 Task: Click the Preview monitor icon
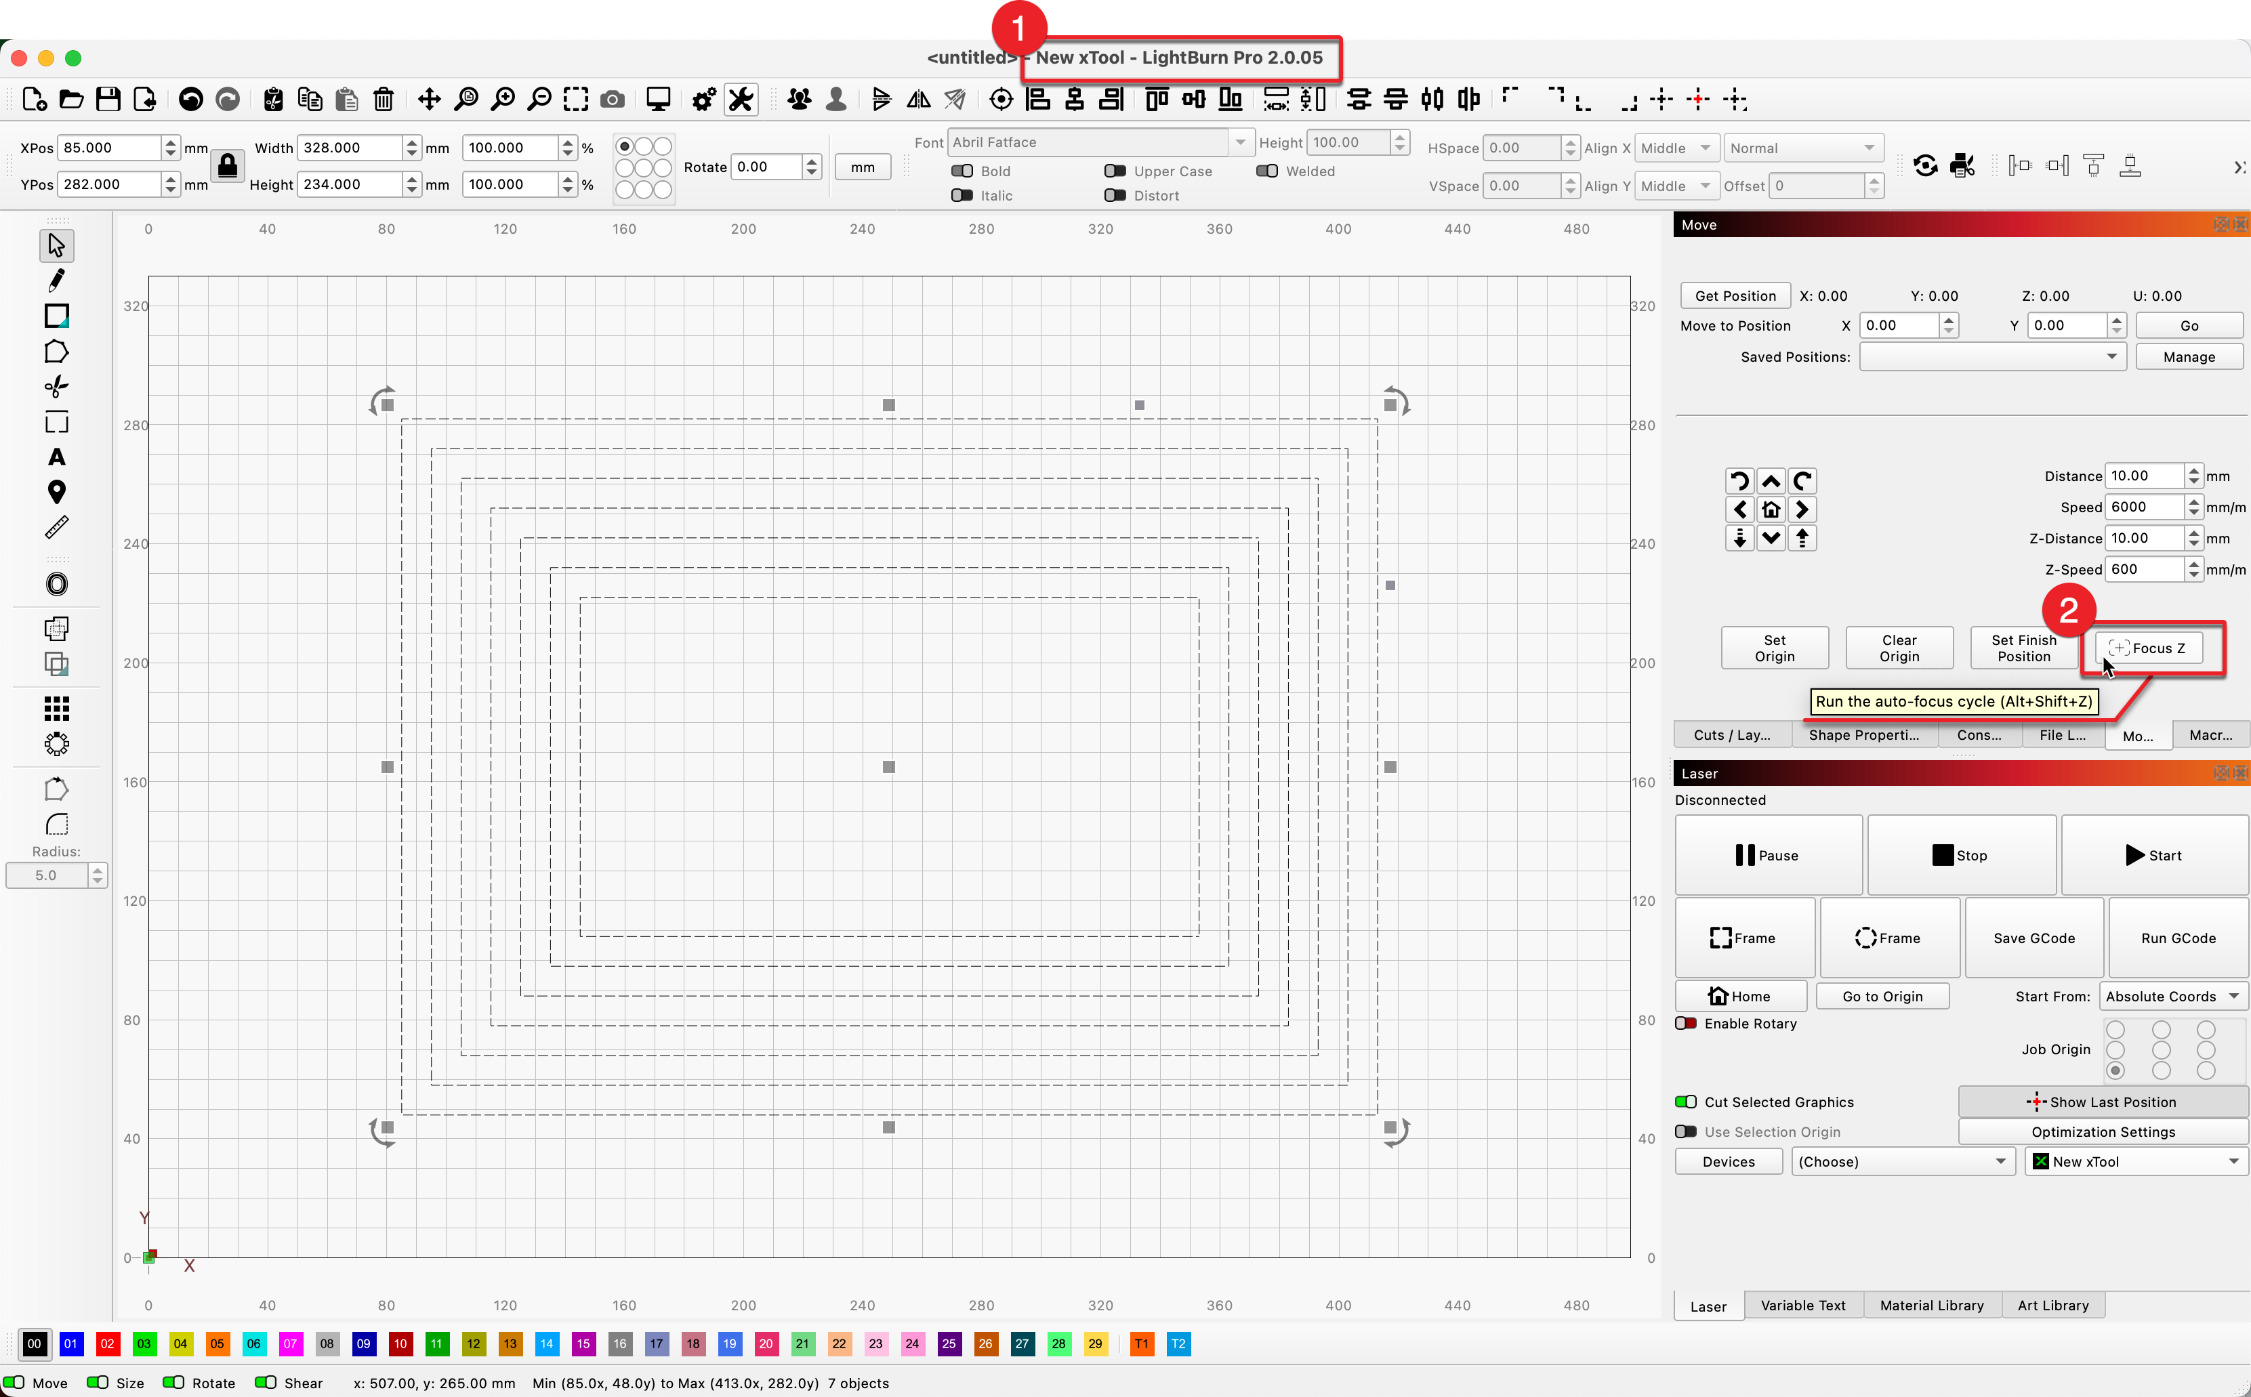[x=658, y=99]
